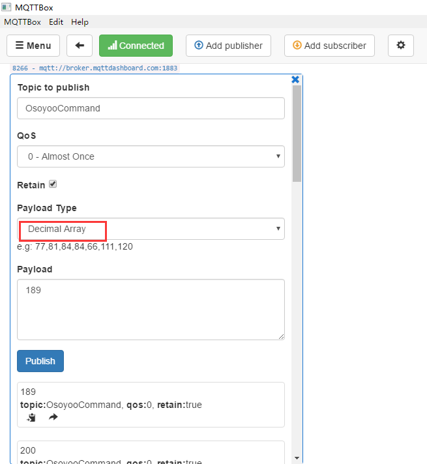Viewport: 427px width, 464px height.
Task: Click inside the Payload text area
Action: click(x=151, y=310)
